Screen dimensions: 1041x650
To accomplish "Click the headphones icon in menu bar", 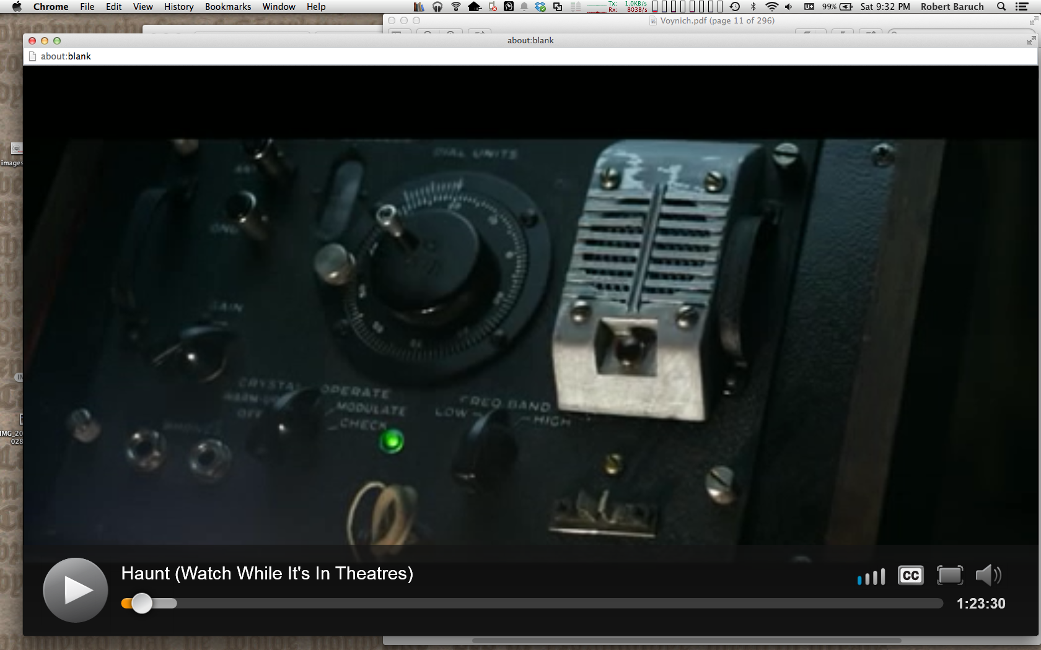I will (437, 7).
